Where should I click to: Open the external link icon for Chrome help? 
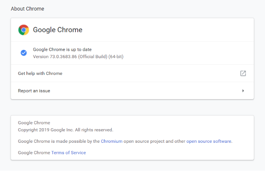coord(243,73)
